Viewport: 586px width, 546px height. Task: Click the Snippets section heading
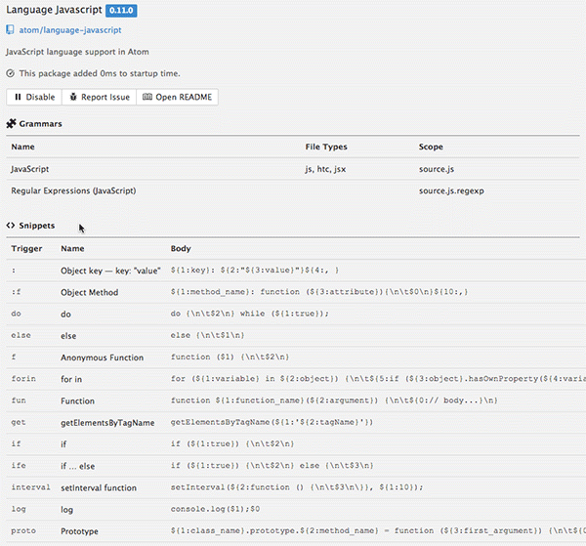point(37,226)
